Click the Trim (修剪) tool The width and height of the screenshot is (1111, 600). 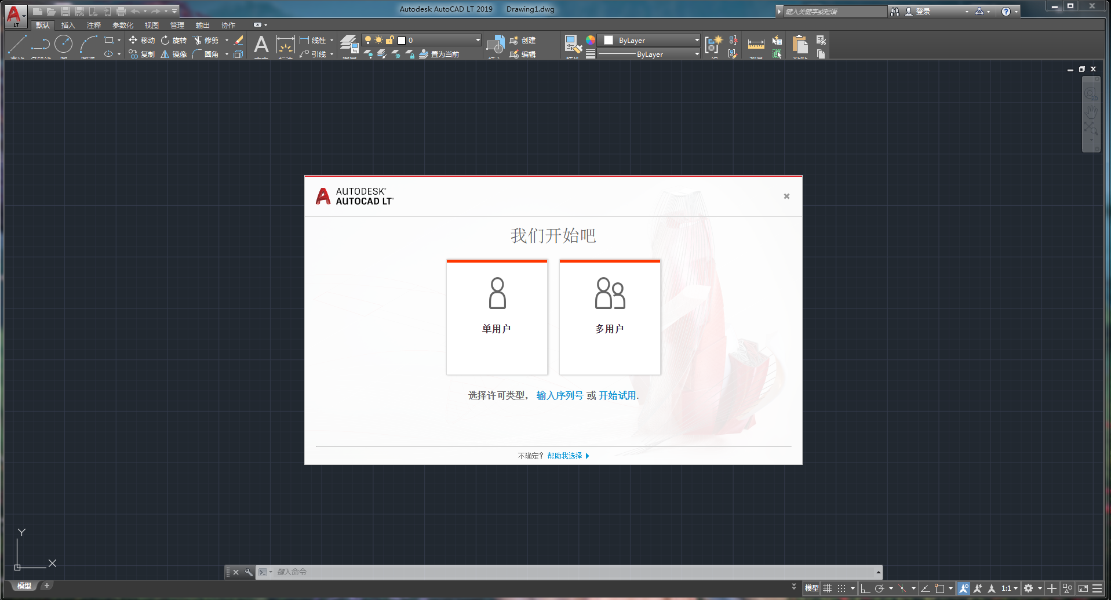206,40
